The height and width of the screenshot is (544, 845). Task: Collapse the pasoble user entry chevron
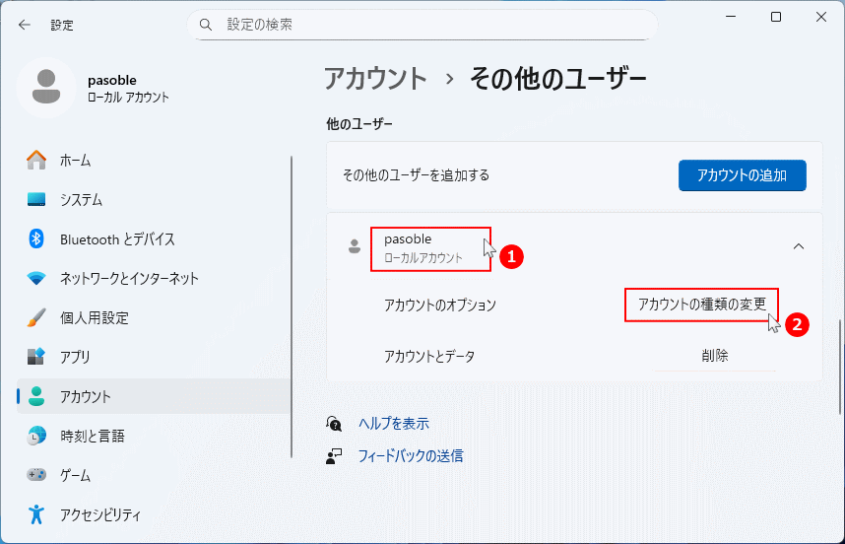[799, 246]
